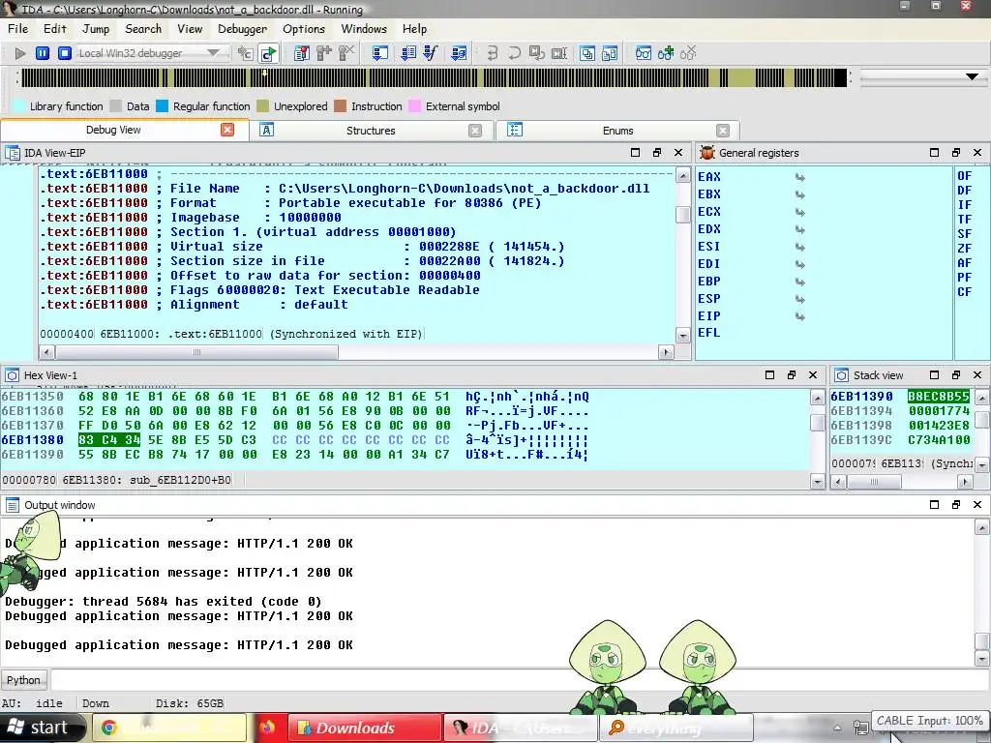Click the first overlapping windows toolbar icon
This screenshot has width=991, height=743.
[x=587, y=54]
